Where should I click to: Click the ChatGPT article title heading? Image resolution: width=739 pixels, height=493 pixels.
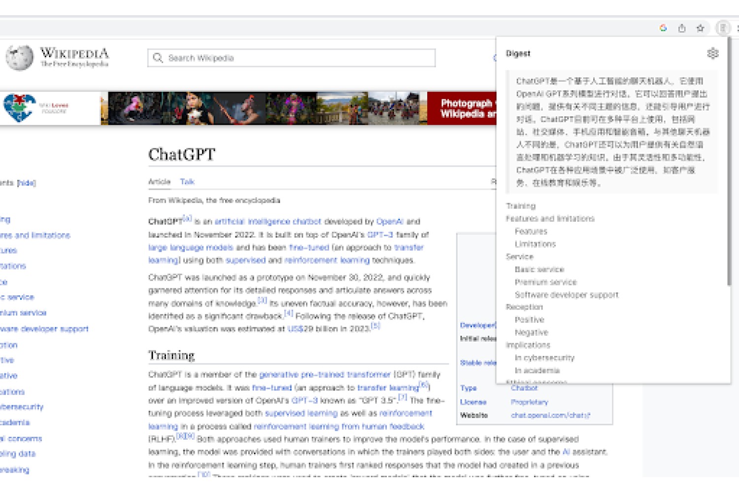[182, 154]
